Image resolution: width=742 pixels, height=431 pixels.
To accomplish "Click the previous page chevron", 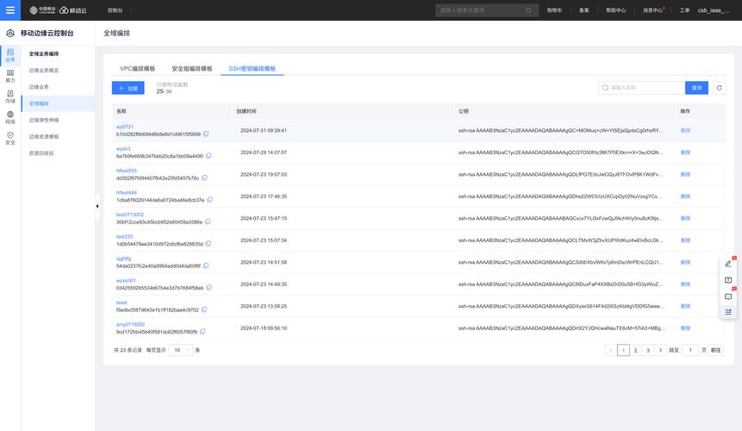I will coord(610,350).
